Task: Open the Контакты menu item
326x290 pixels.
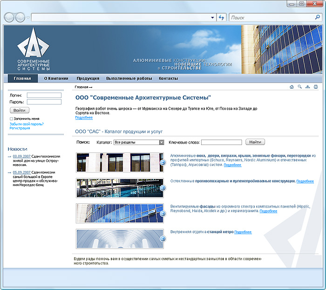Action: click(168, 78)
